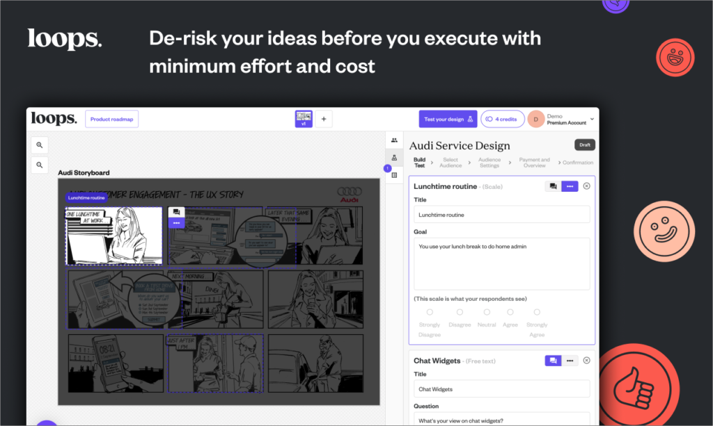Open the audience people icon in sidebar

[x=394, y=140]
